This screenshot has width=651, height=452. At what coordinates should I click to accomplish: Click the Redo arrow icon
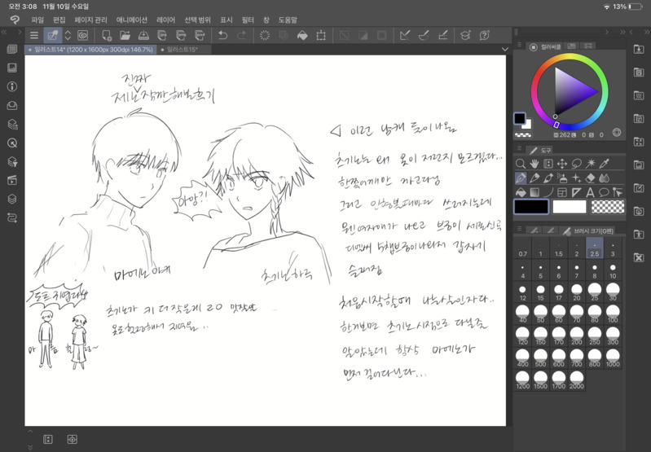241,36
